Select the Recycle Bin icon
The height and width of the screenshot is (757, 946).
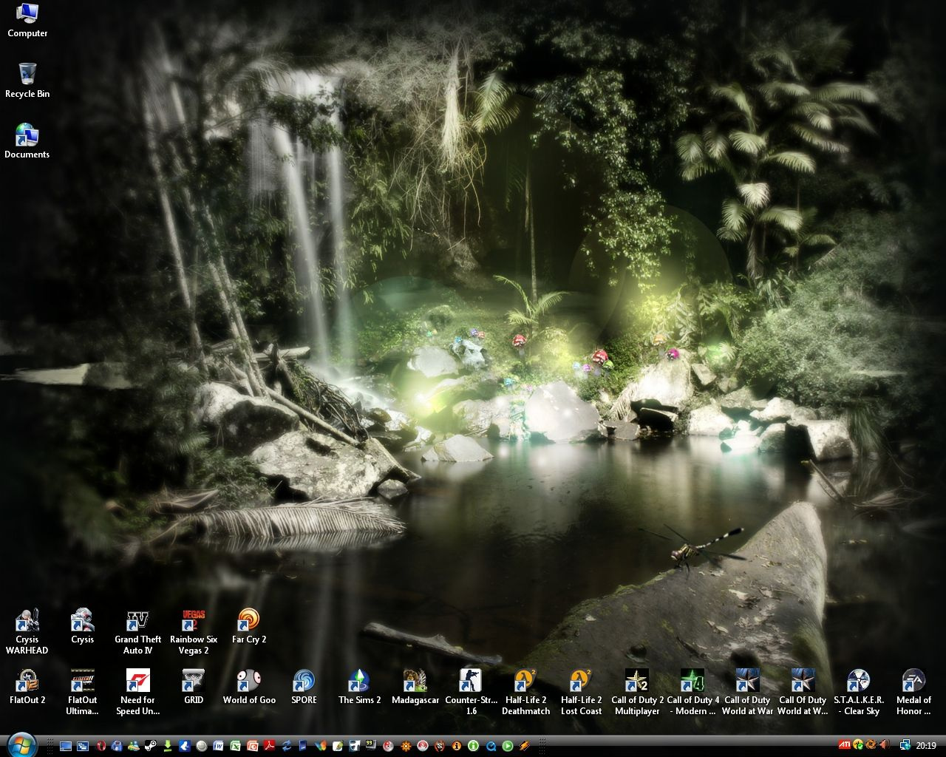27,81
